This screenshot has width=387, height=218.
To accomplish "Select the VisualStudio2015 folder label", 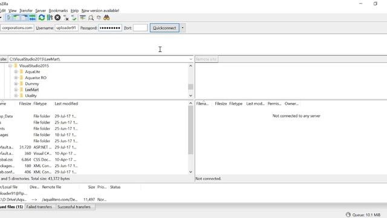I will coord(34,66).
